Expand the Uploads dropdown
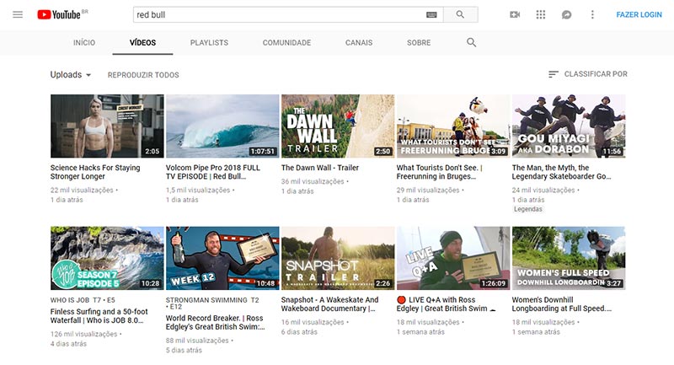The height and width of the screenshot is (365, 674). [x=71, y=75]
